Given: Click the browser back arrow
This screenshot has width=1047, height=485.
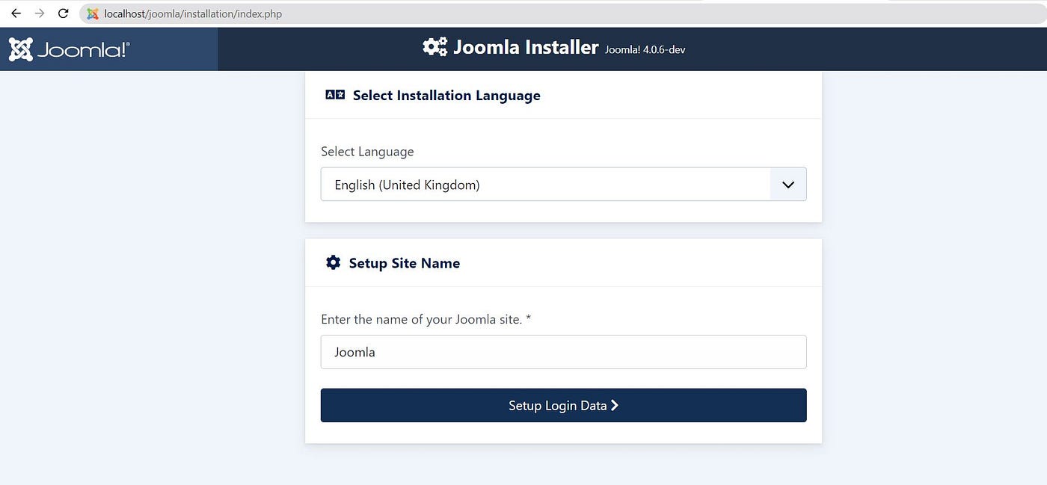Looking at the screenshot, I should 16,13.
